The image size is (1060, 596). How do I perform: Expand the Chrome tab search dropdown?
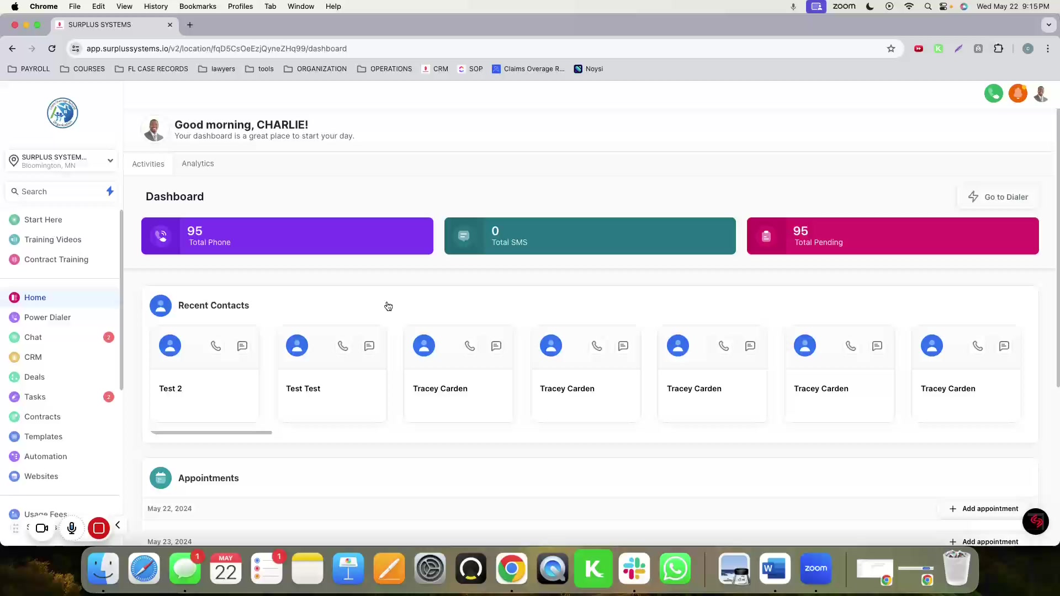1048,25
